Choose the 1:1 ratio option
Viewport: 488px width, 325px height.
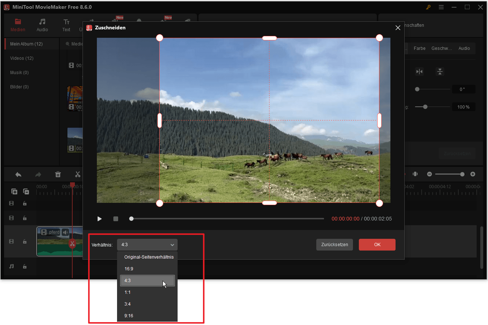tap(148, 292)
